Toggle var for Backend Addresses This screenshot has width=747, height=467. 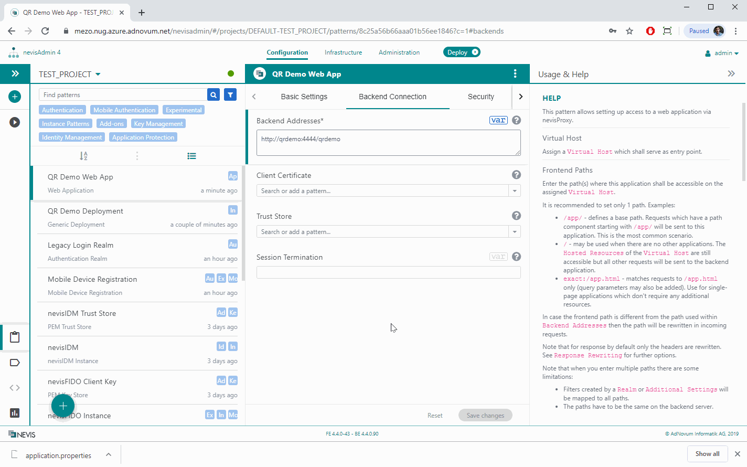(498, 120)
